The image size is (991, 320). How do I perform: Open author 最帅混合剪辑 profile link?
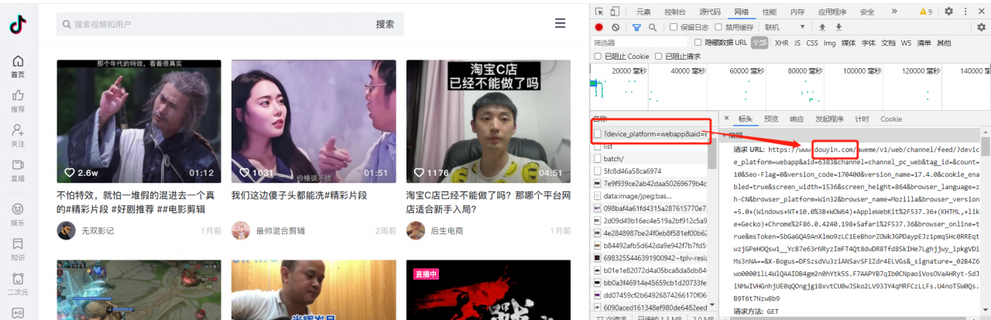280,231
